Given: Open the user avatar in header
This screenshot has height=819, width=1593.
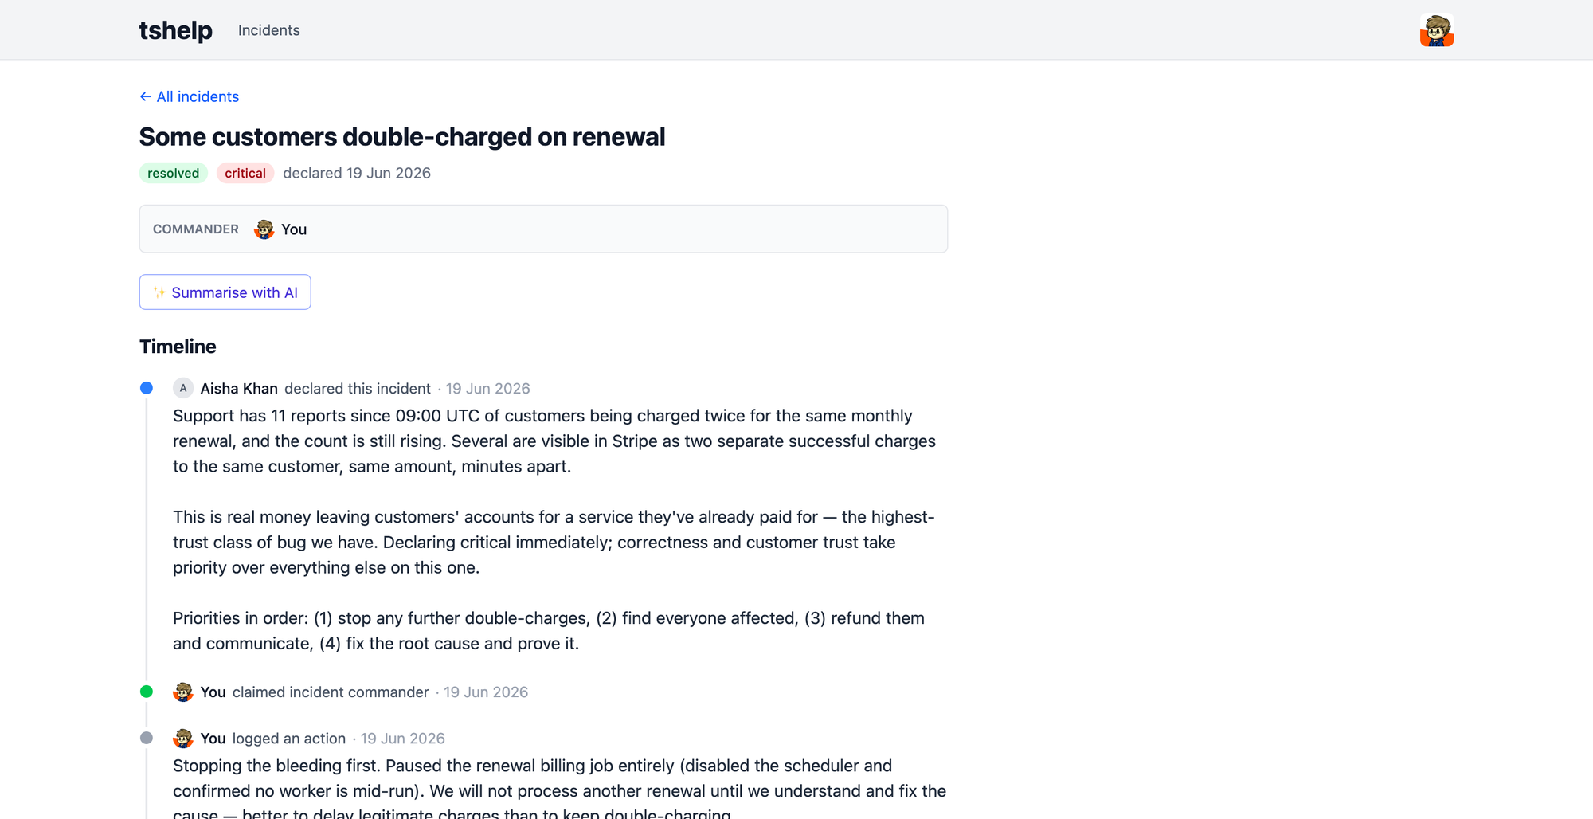Looking at the screenshot, I should click(x=1437, y=30).
